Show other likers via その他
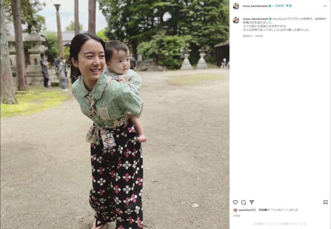 [263, 210]
